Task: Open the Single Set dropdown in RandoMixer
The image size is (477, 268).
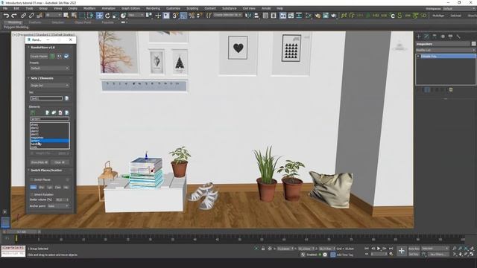Action: [x=50, y=86]
